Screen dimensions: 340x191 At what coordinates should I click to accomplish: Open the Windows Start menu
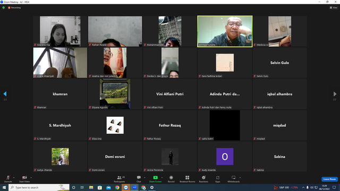(4, 187)
